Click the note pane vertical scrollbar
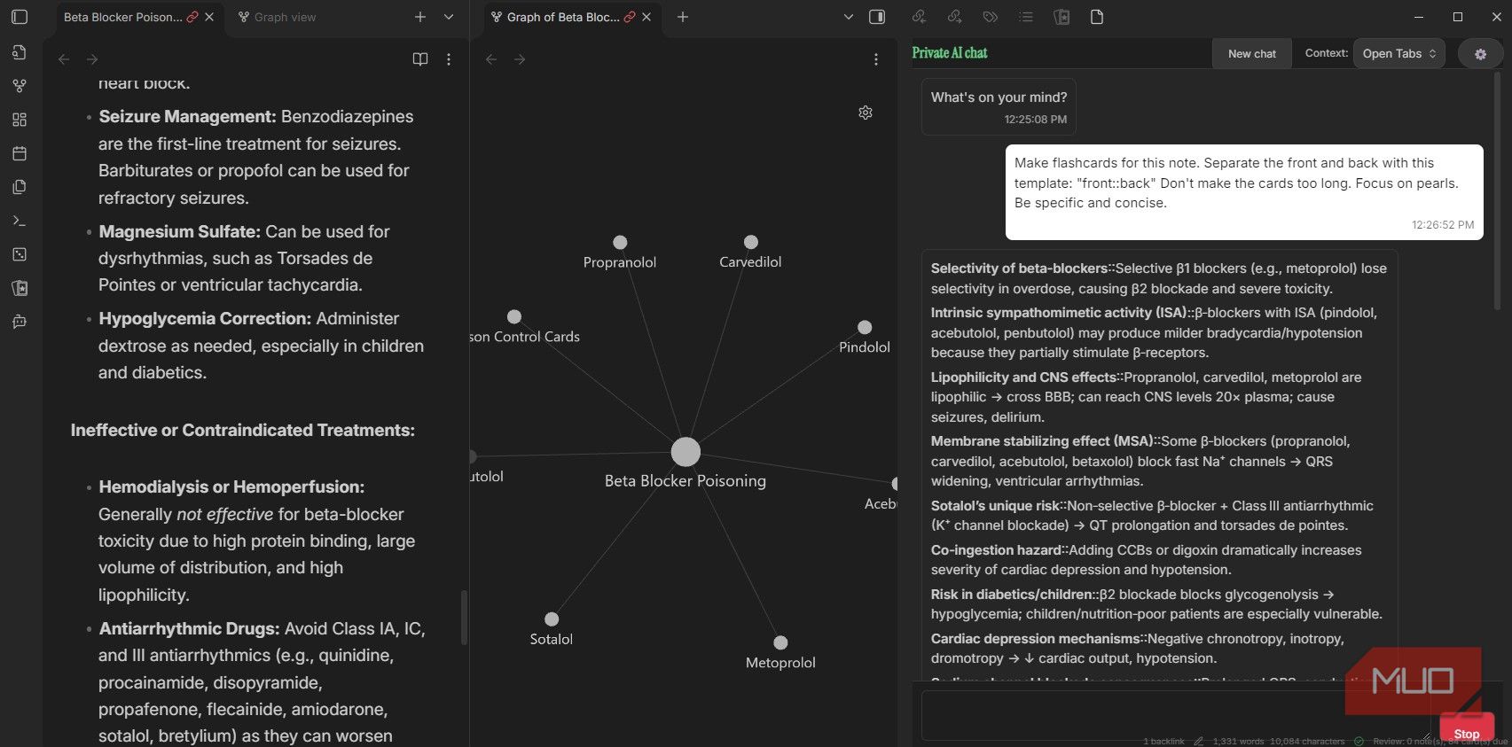The height and width of the screenshot is (747, 1512). (464, 618)
